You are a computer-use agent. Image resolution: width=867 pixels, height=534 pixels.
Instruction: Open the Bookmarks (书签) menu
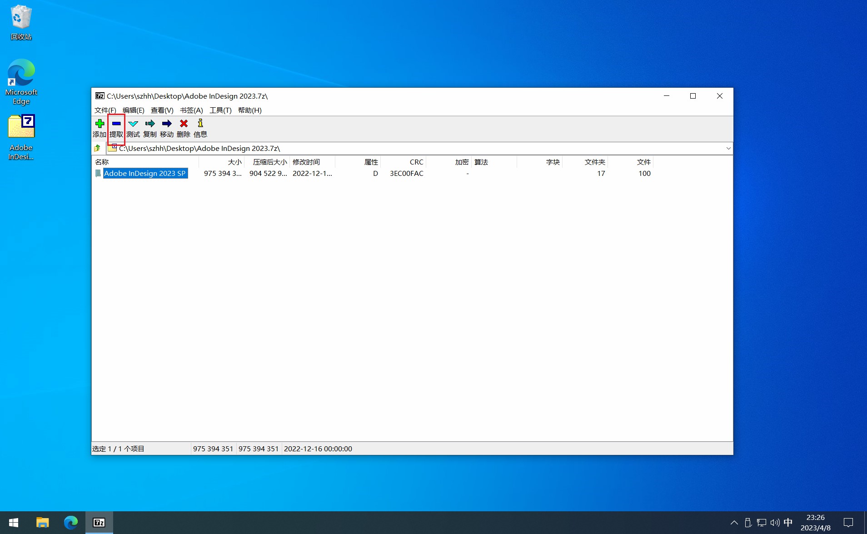[191, 110]
